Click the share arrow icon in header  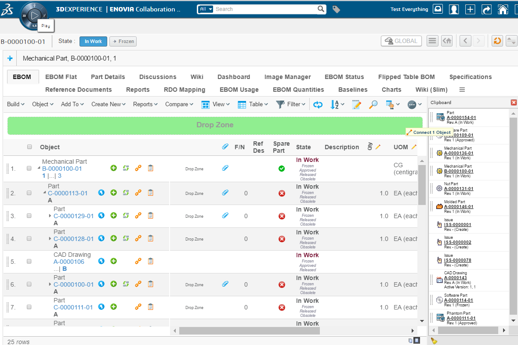coord(486,9)
